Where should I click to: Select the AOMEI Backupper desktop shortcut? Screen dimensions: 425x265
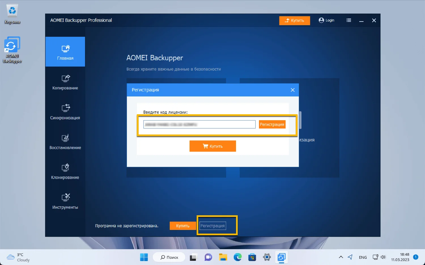(x=12, y=50)
